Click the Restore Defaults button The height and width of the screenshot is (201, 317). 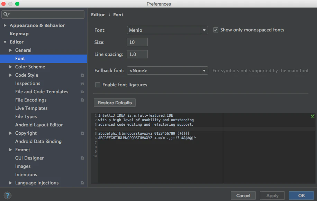tap(115, 103)
